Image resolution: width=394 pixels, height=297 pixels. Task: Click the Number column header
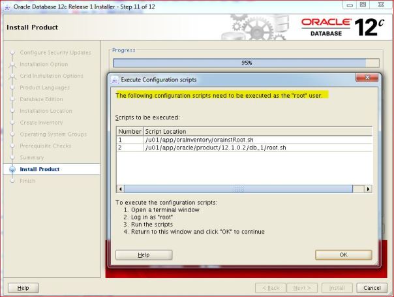(129, 131)
